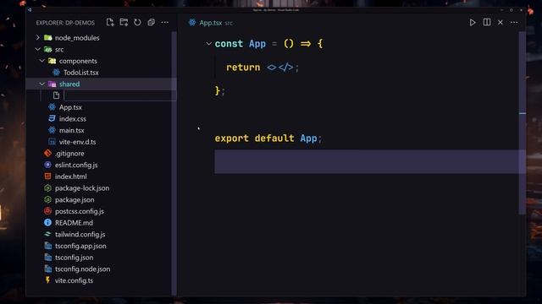Open postcss.config.js file
The height and width of the screenshot is (304, 542).
pos(79,211)
